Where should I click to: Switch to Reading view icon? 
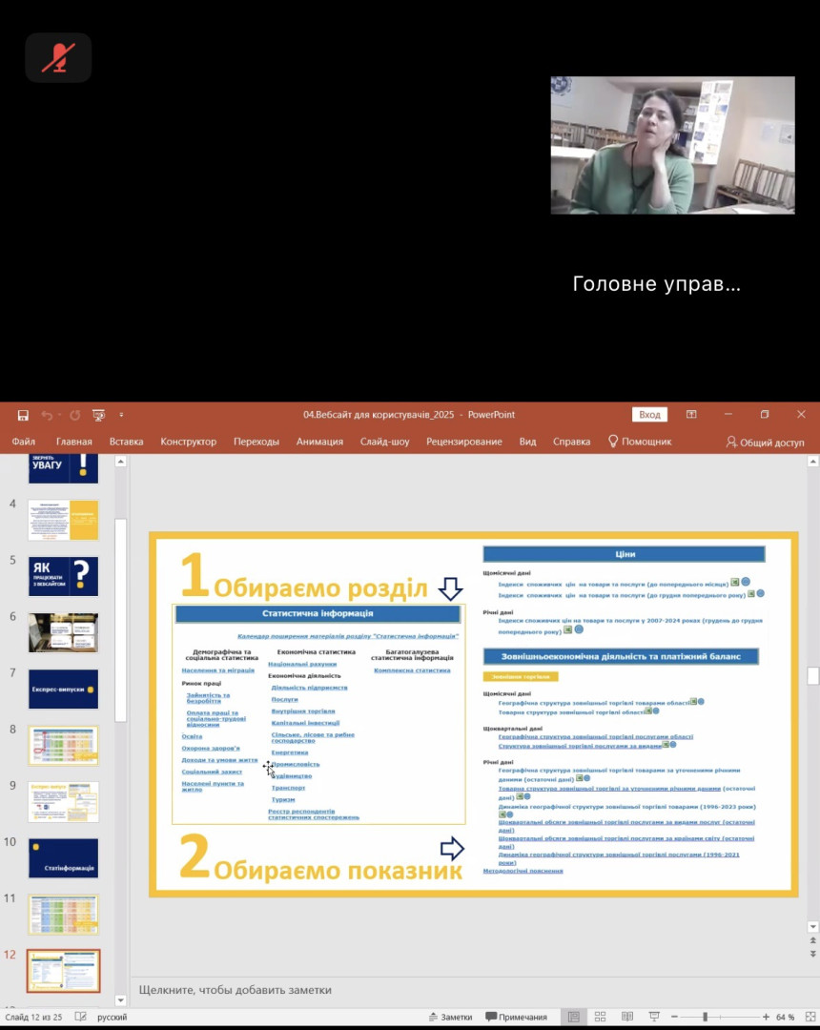point(627,1017)
